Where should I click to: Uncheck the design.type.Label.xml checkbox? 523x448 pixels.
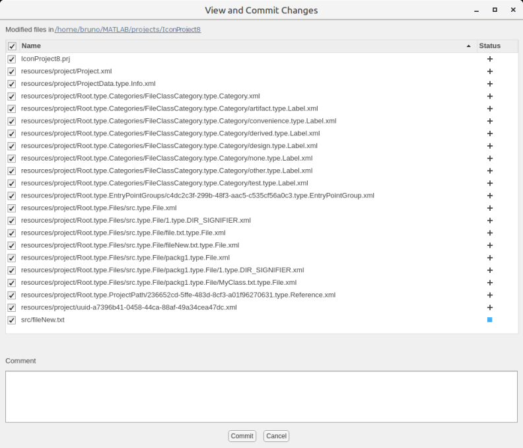pos(12,146)
